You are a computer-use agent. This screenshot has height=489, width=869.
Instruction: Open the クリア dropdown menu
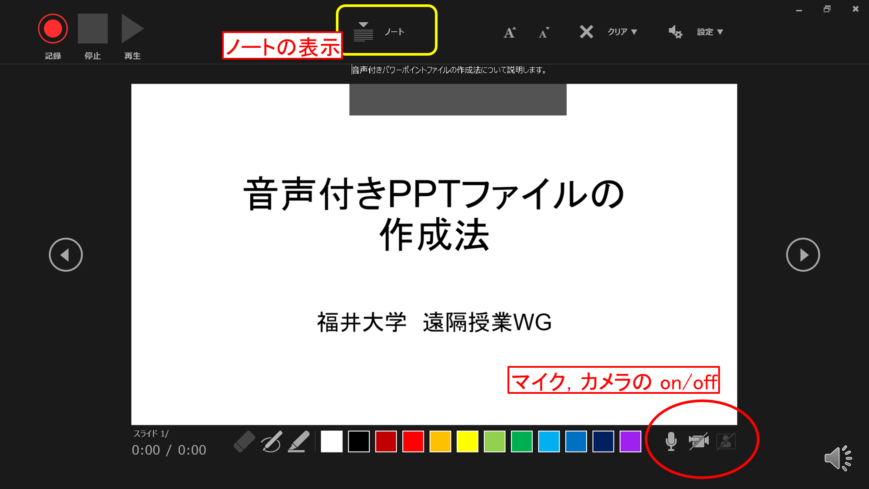622,32
